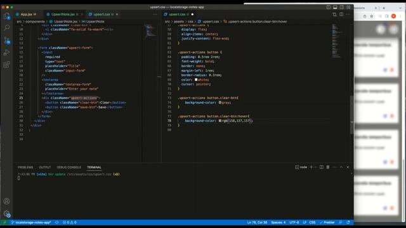Open the DEBUG CONSOLE panel tab
This screenshot has width=406, height=228.
[69, 167]
